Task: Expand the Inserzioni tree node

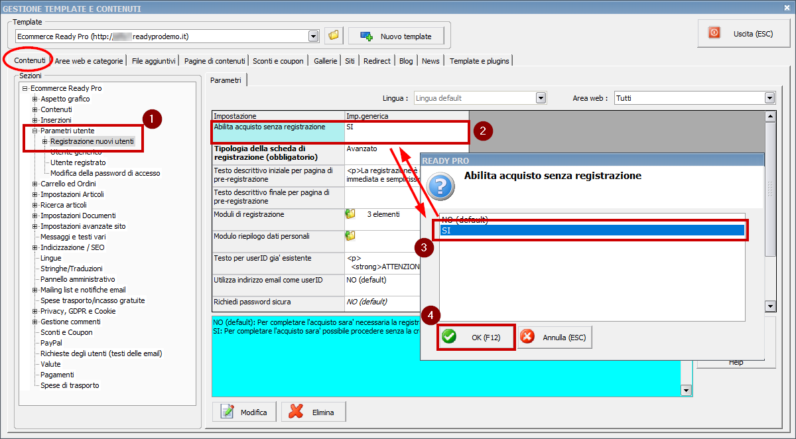Action: [x=35, y=120]
